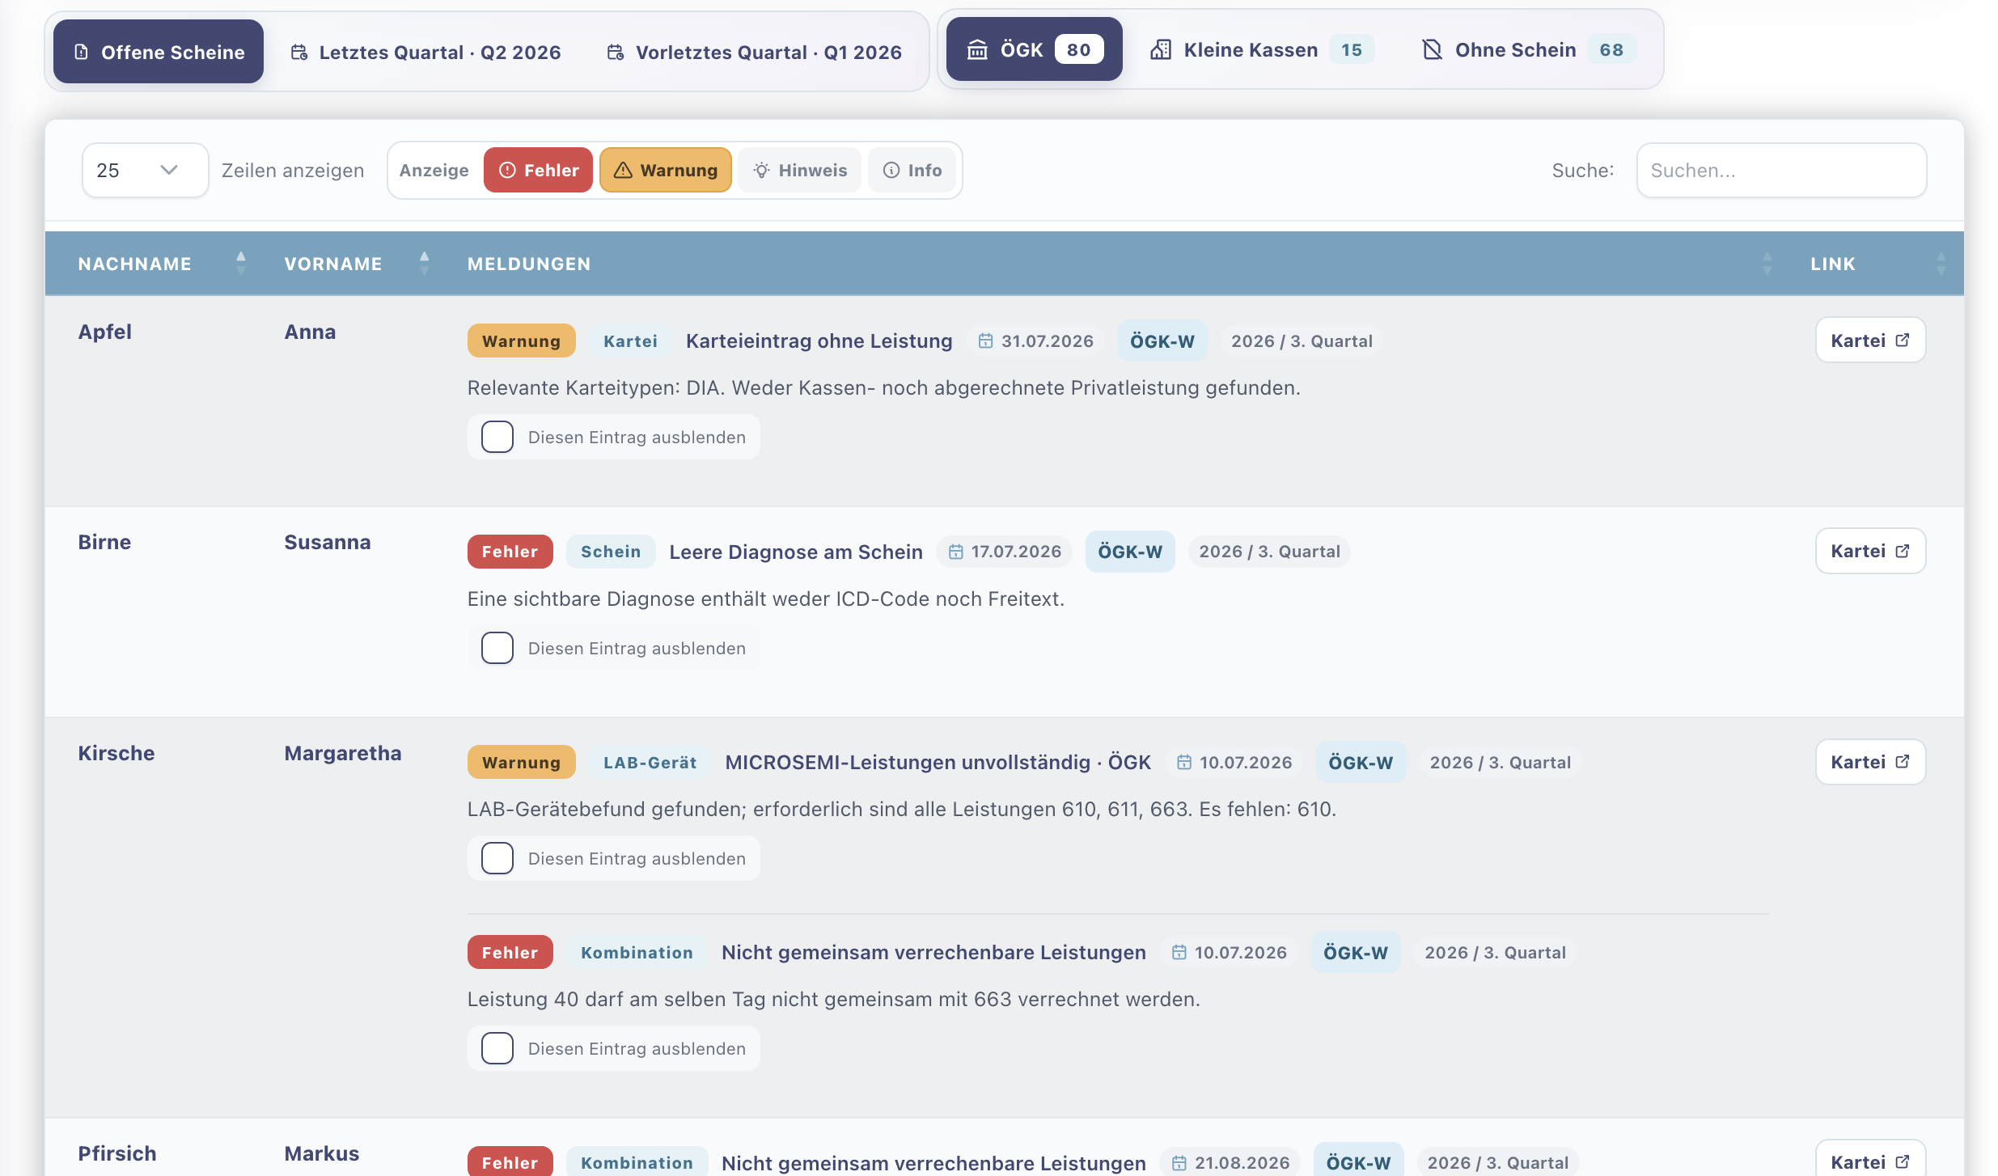Click external-link icon on Apfel's Kartei button

[x=1903, y=340]
